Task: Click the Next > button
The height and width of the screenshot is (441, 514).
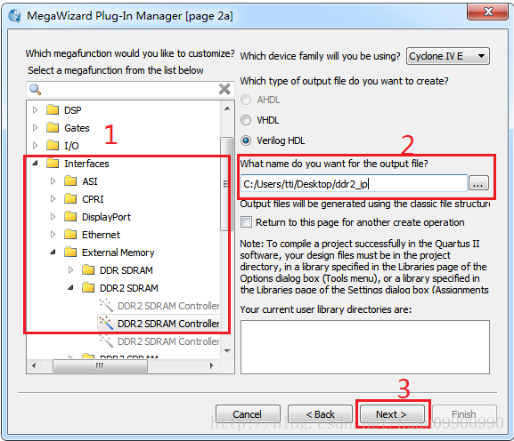Action: [x=392, y=414]
